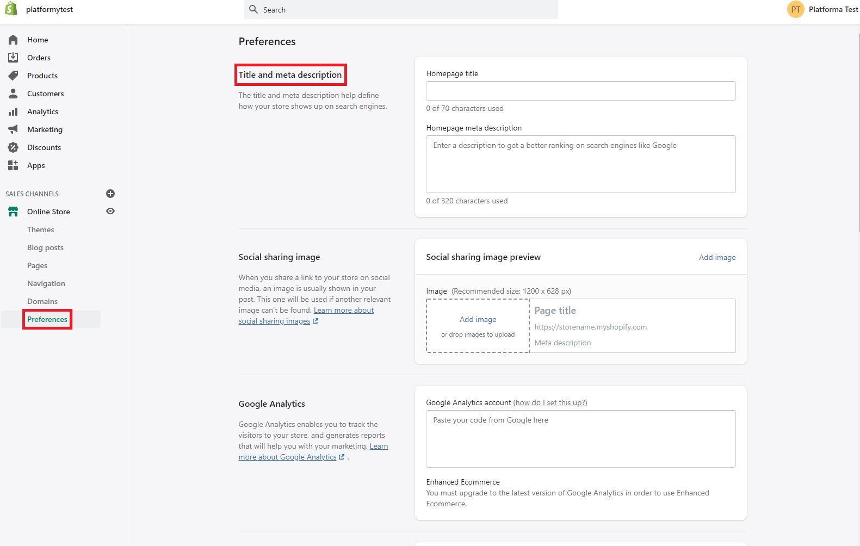860x546 pixels.
Task: Click the platformytest store name
Action: (50, 9)
